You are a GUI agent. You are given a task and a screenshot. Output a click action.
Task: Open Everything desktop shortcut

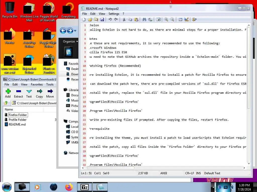click(68, 10)
